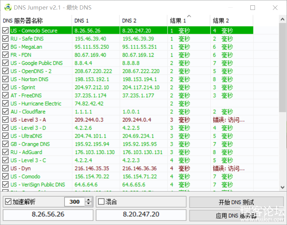The height and width of the screenshot is (225, 287).
Task: Click the DNS Jumper app icon in title bar
Action: point(8,8)
